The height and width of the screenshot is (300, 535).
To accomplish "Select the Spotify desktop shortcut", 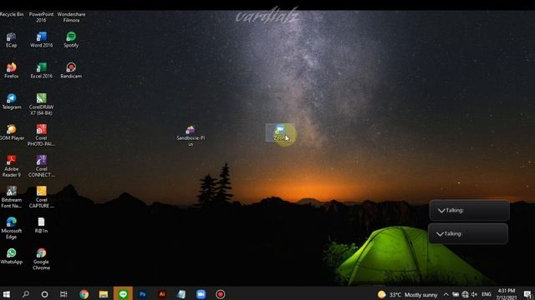I will pos(71,40).
